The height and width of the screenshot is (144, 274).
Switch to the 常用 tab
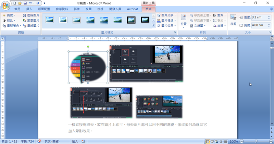[x=17, y=9]
